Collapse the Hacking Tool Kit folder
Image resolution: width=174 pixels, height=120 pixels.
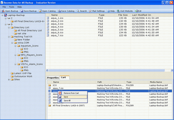pos(9,37)
